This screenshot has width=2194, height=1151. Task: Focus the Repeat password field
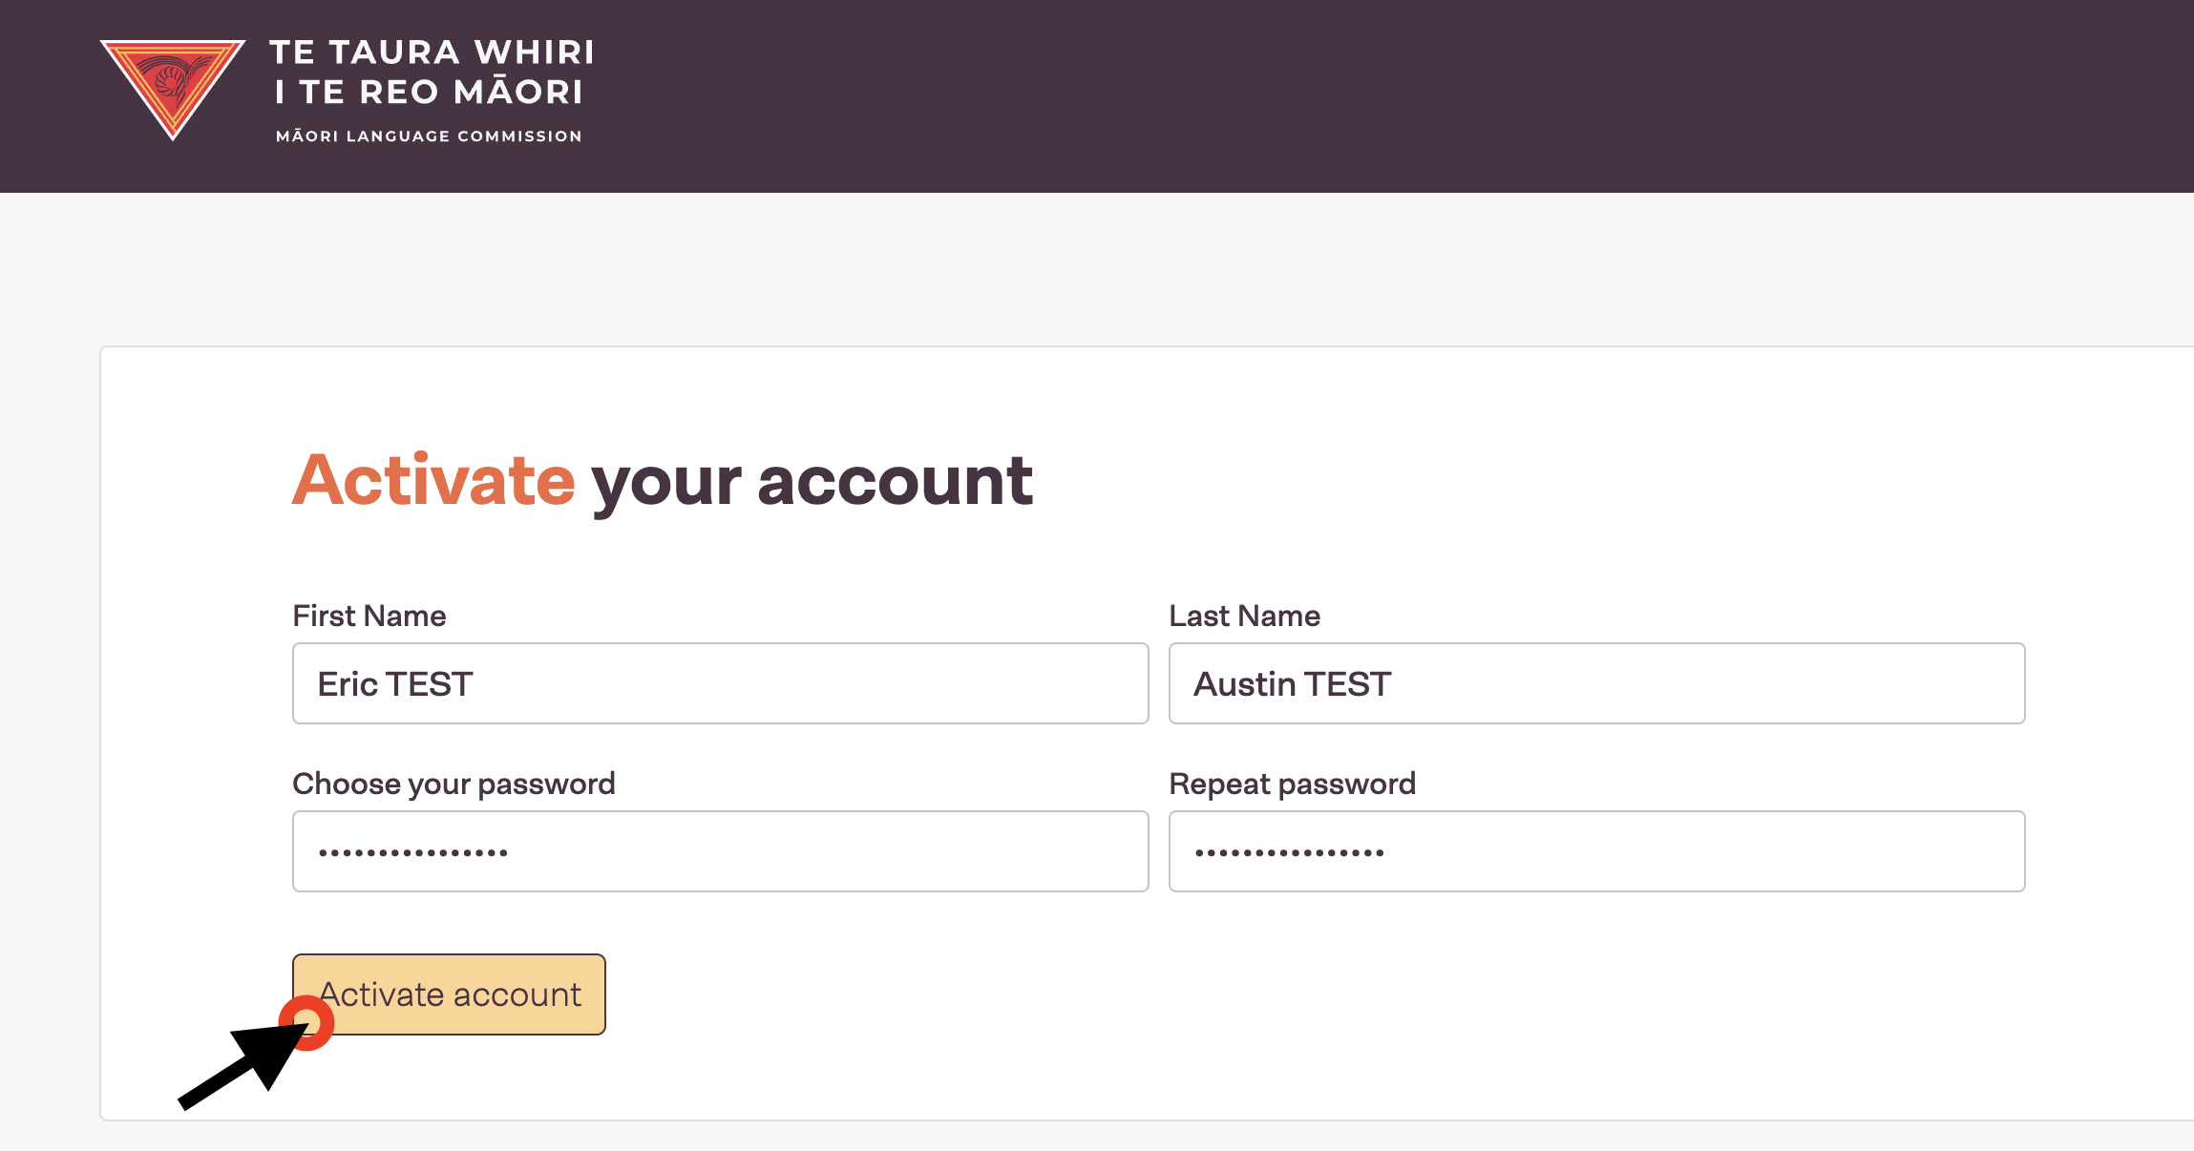pos(1596,851)
